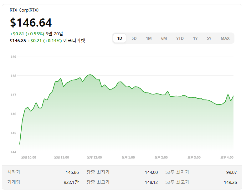
Task: Click the 144 y-axis label
Action: (x=13, y=152)
